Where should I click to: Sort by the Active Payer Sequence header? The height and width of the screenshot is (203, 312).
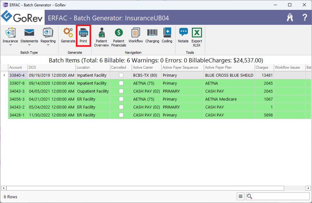click(x=183, y=67)
